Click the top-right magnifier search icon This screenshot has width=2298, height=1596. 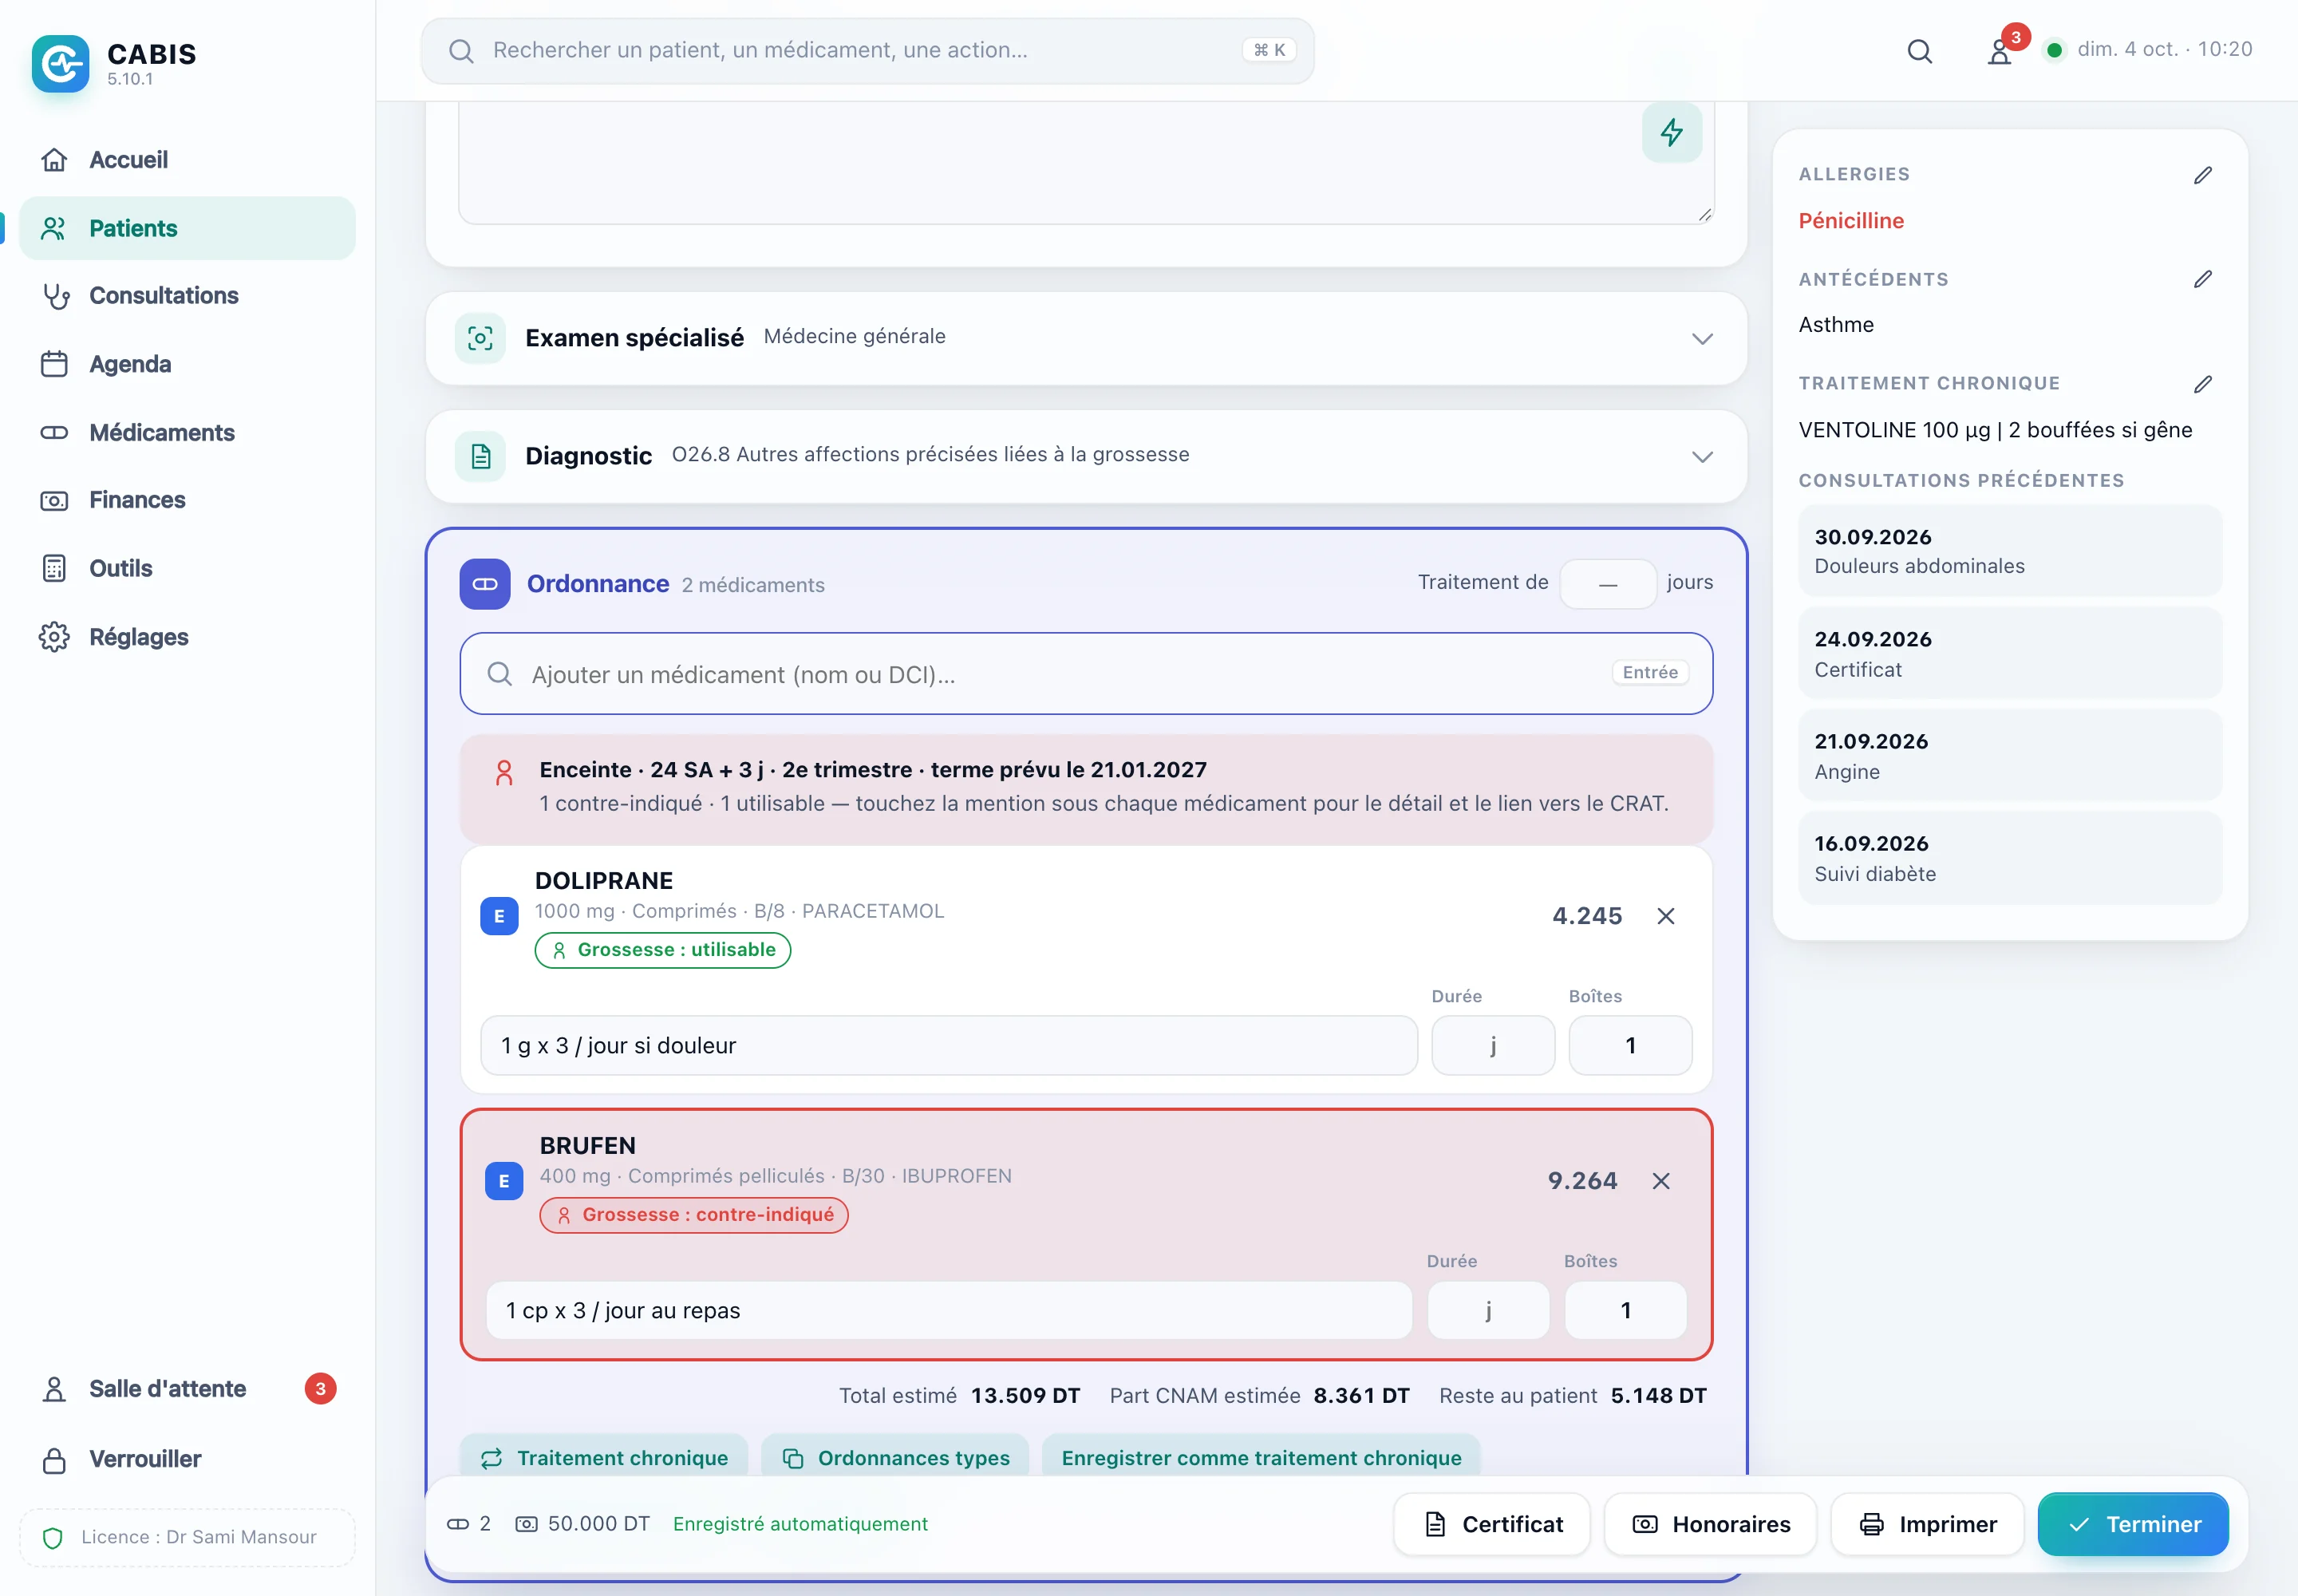[1919, 50]
